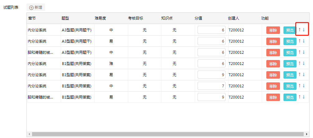
Task: Move the difficulty 难 B1 row down
Action: click(304, 63)
